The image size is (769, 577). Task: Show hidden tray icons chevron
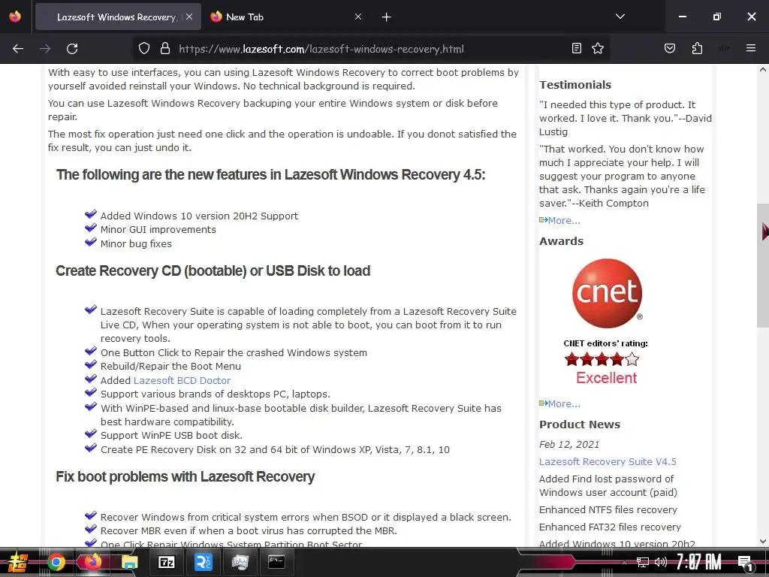pos(624,562)
